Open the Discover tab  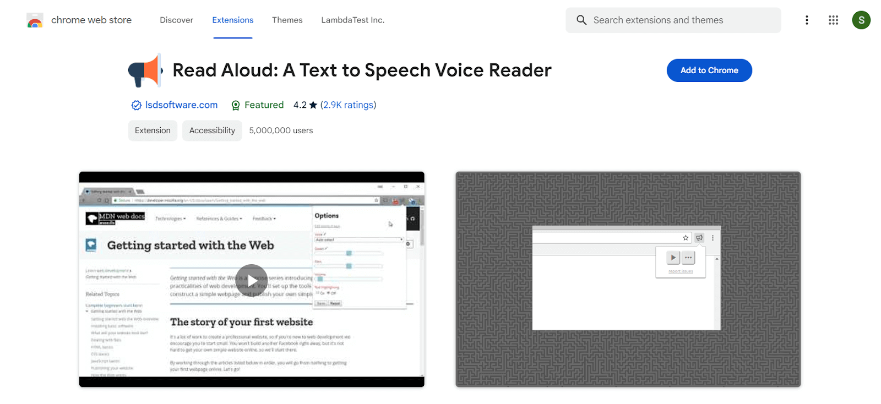(x=176, y=20)
